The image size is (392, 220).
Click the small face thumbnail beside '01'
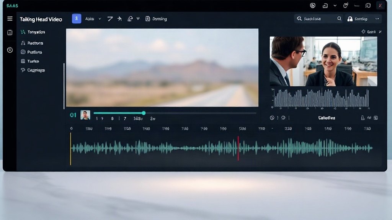[85, 115]
